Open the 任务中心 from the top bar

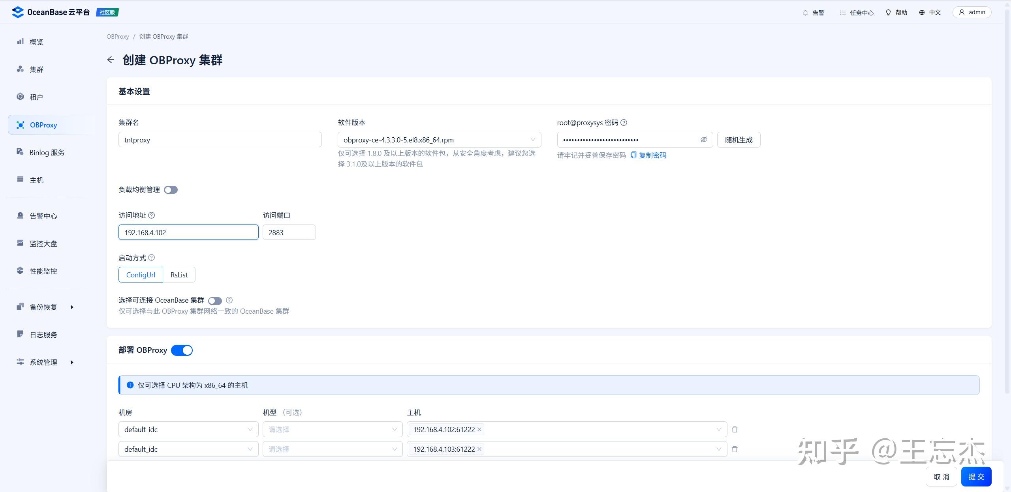[x=861, y=12]
